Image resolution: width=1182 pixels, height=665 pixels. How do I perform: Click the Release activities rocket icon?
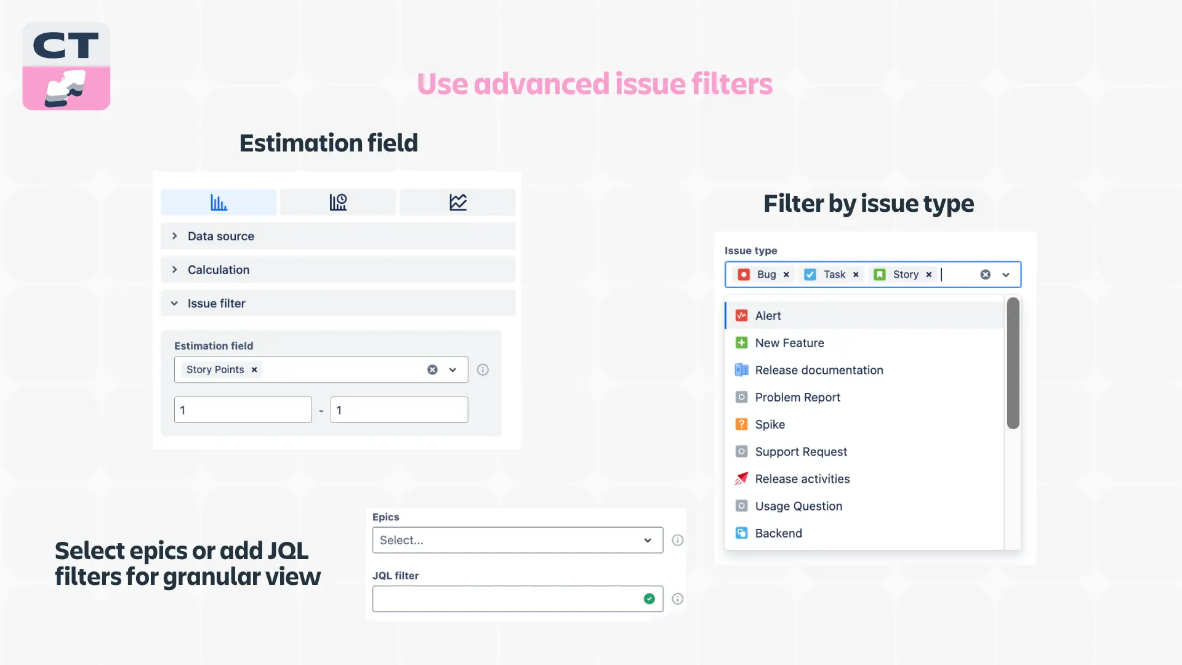pyautogui.click(x=742, y=479)
